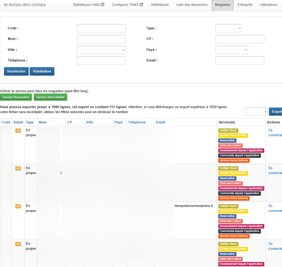Click the le-temps-des-cerises brand title

tap(25, 5)
